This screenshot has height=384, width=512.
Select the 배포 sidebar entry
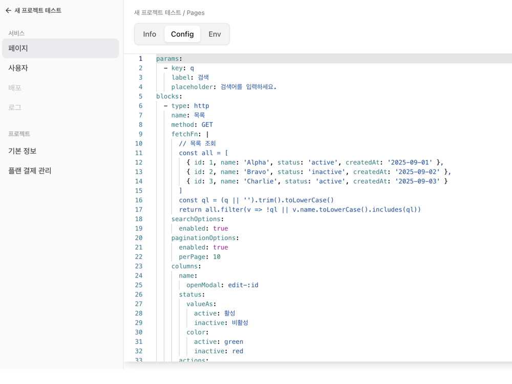pyautogui.click(x=15, y=88)
